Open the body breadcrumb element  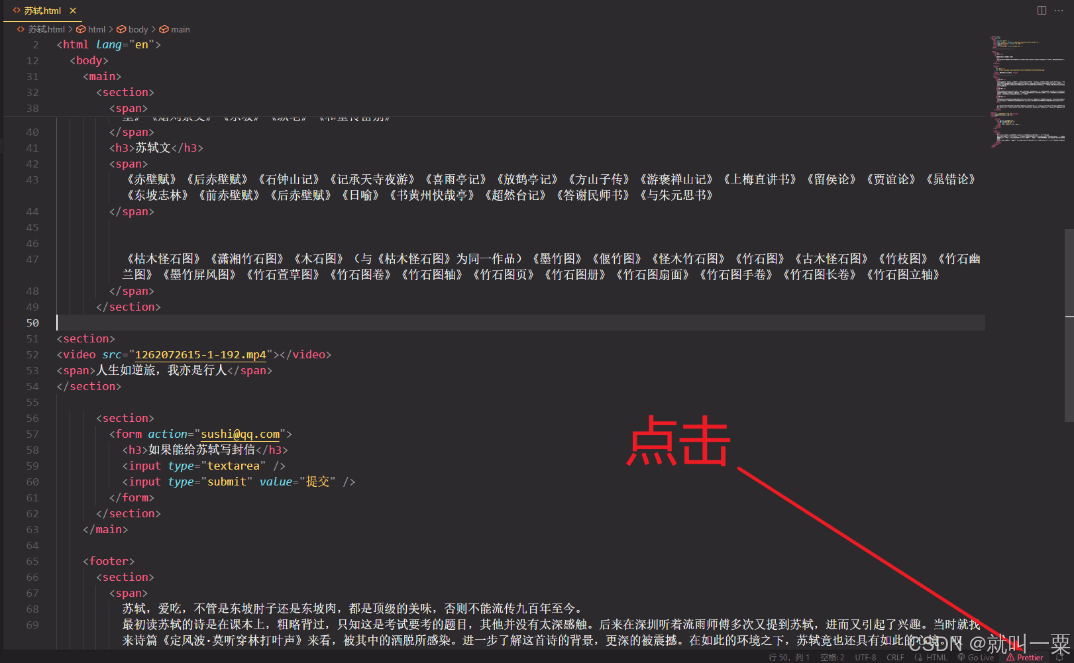pyautogui.click(x=138, y=29)
